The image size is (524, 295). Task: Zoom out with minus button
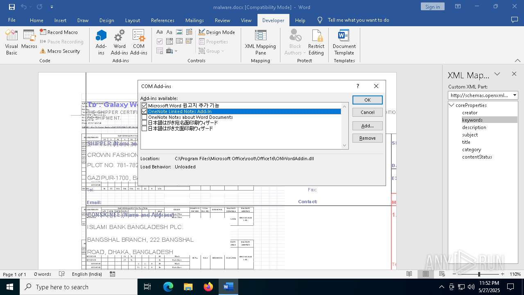pos(454,274)
